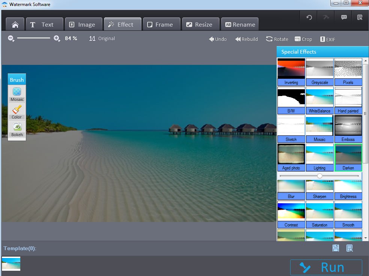Screen dimensions: 369x276
Task: Click the undo arrow in top-right toolbar
Action: [x=309, y=18]
